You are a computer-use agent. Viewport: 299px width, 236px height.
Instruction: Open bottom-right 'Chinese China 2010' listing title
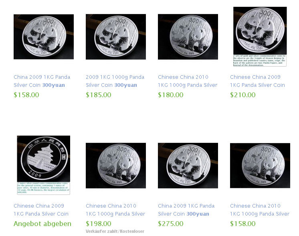260,210
